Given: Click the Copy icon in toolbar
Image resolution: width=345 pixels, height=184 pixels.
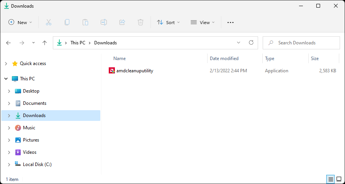Looking at the screenshot, I should coord(67,23).
